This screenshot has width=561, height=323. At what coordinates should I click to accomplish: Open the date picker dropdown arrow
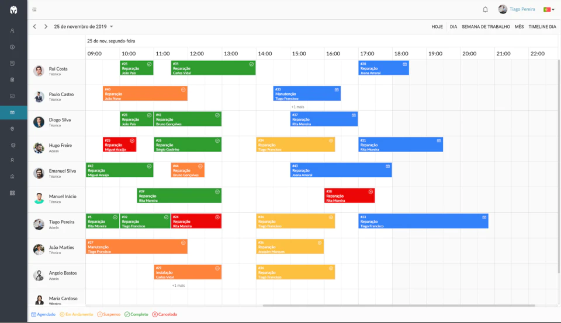point(111,27)
